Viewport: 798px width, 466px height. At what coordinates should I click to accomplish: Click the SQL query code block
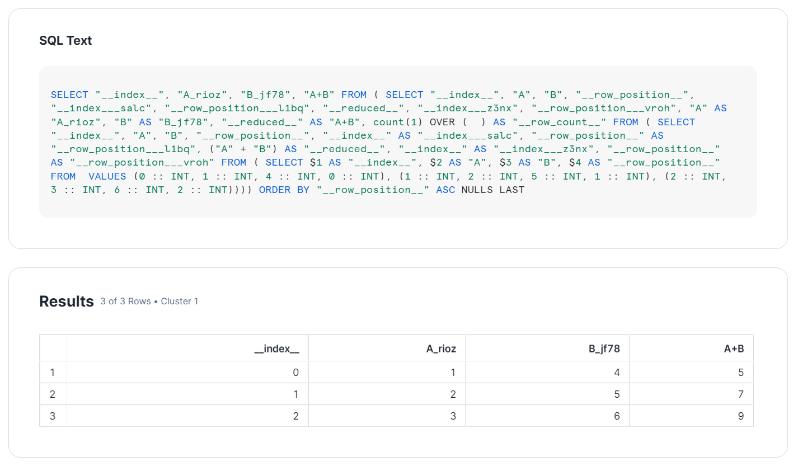click(x=398, y=142)
